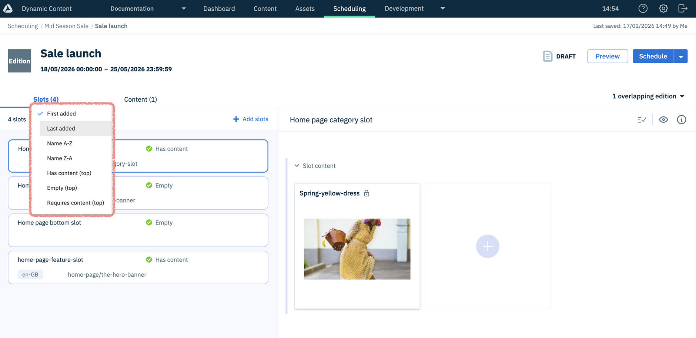Image resolution: width=696 pixels, height=338 pixels.
Task: Open settings gear icon in header
Action: (663, 9)
